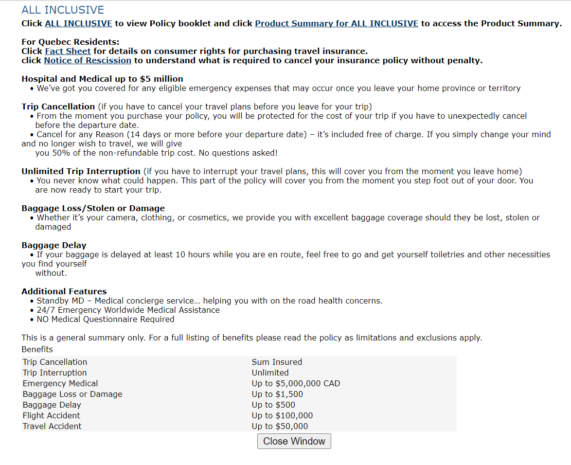
Task: Click the Emergency Medical row label
Action: coord(60,383)
